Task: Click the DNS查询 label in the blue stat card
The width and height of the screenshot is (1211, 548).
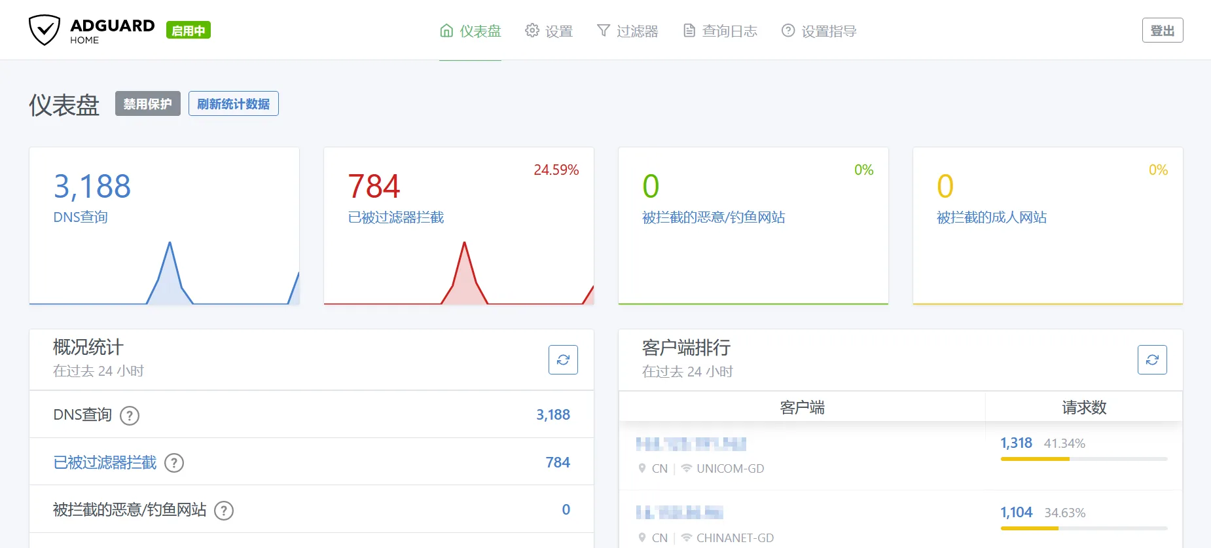Action: 81,217
